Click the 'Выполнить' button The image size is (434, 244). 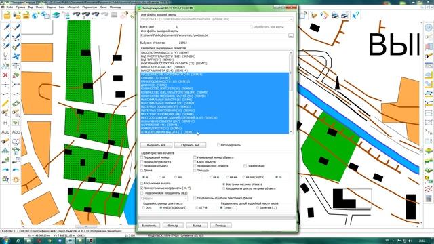[149, 226]
